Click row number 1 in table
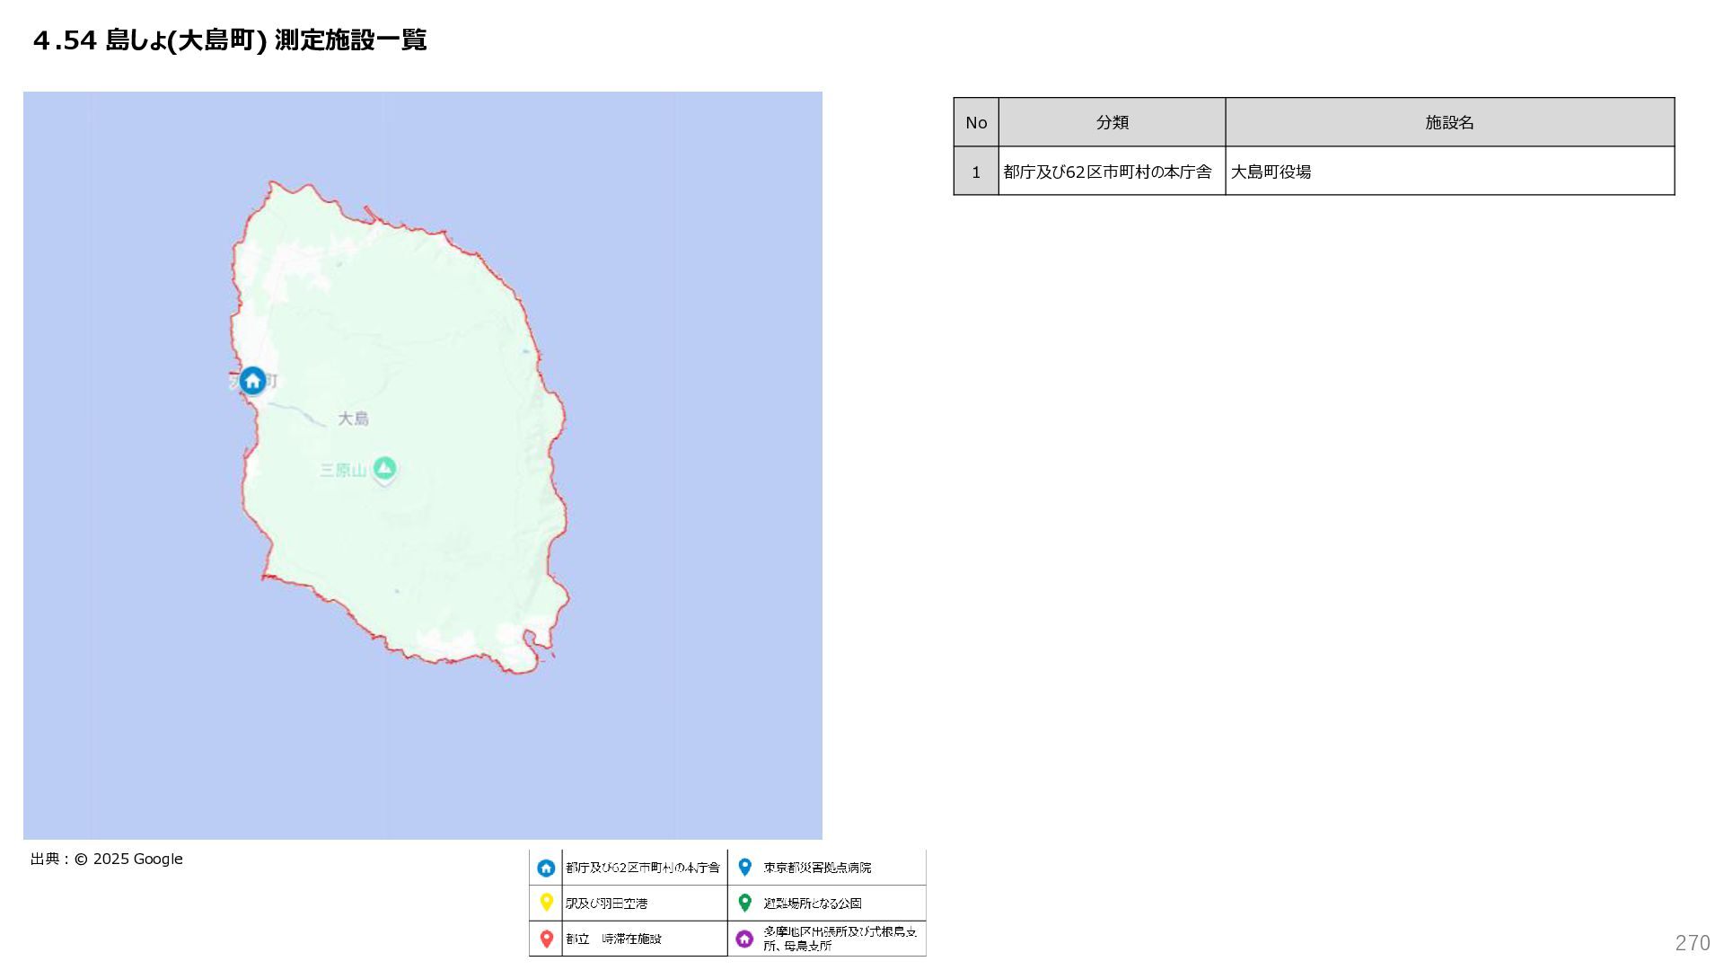The height and width of the screenshot is (970, 1724). pyautogui.click(x=976, y=172)
